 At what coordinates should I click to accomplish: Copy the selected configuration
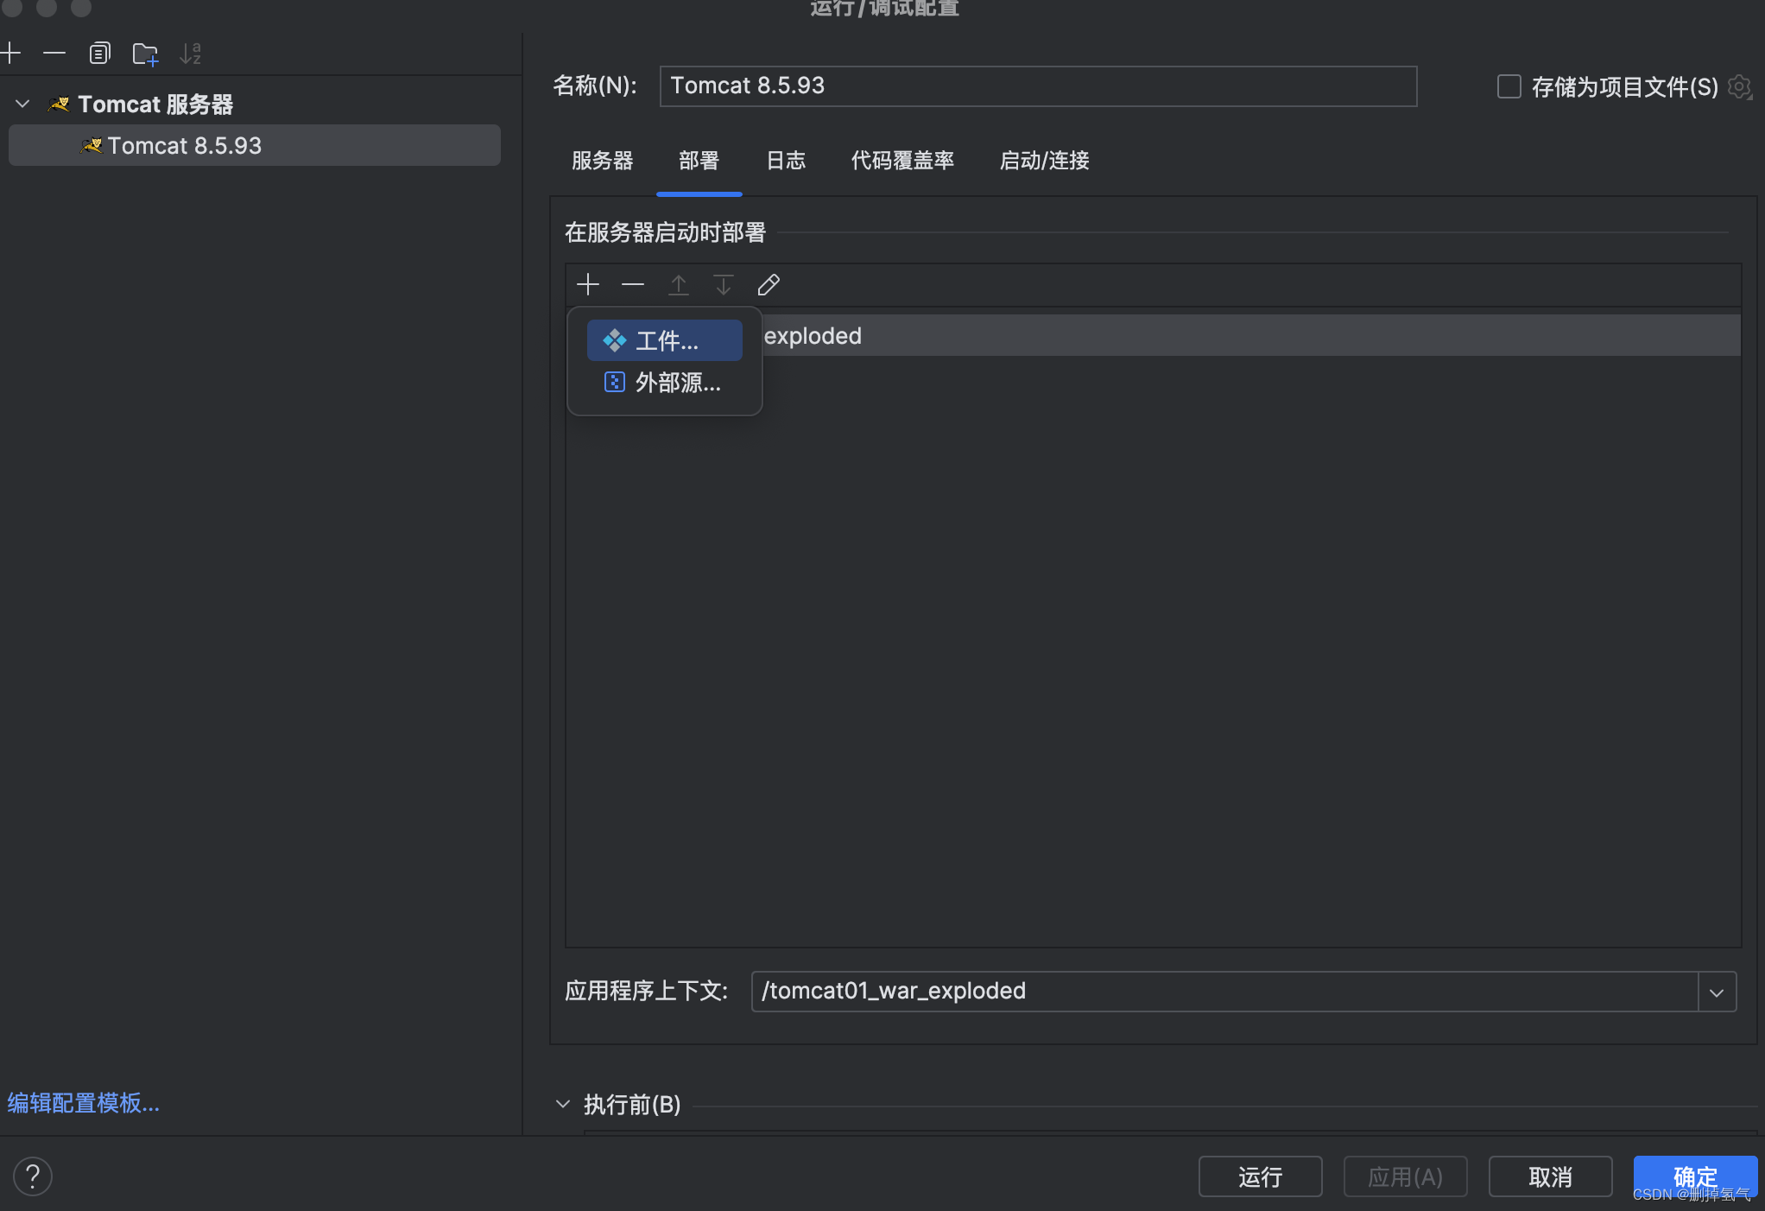pos(99,54)
